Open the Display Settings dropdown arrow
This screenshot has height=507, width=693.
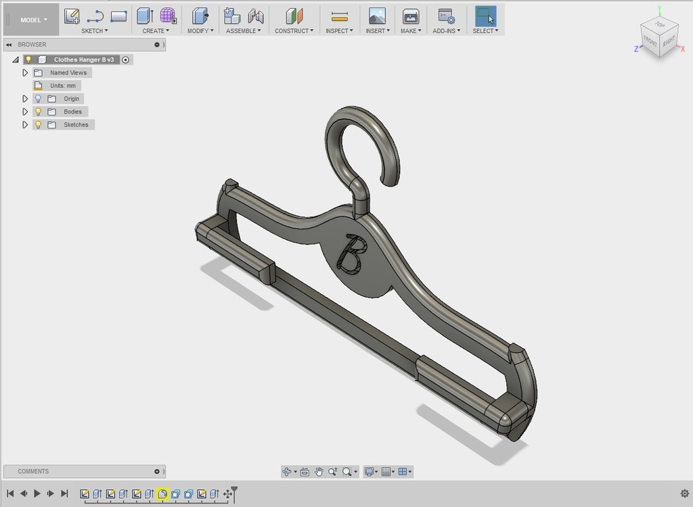[x=376, y=472]
